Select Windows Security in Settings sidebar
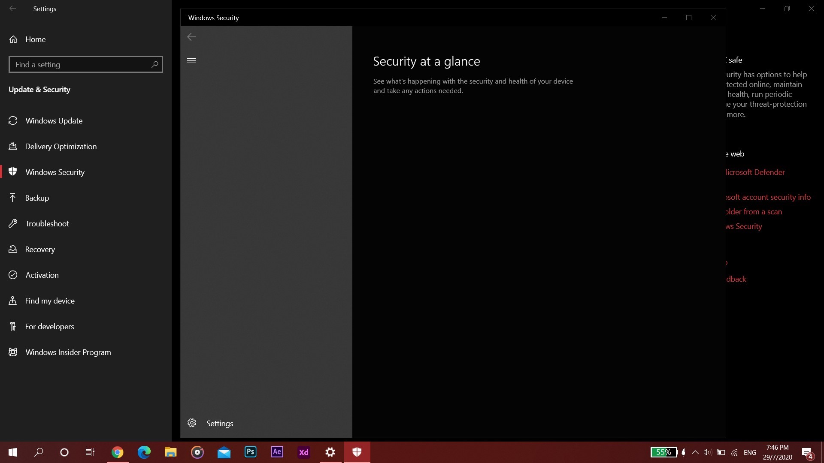Screen dimensions: 824x463 click(86, 172)
